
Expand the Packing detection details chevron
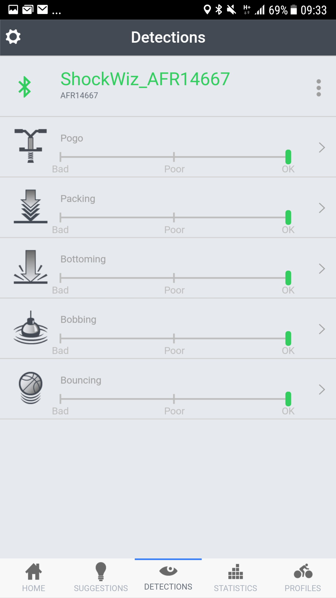[322, 208]
